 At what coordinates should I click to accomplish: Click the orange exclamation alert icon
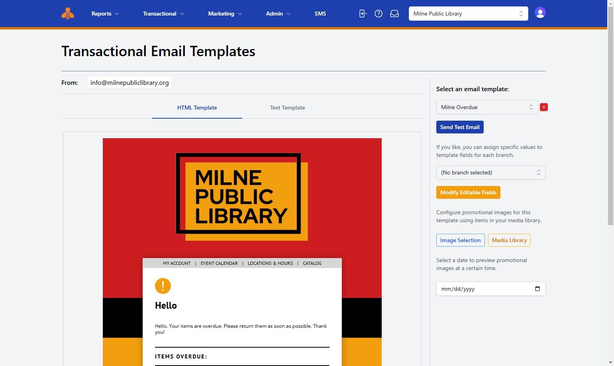pos(163,286)
